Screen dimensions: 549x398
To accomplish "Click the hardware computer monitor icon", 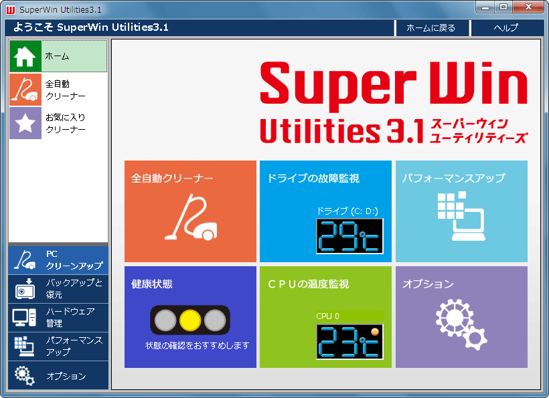I will click(24, 317).
